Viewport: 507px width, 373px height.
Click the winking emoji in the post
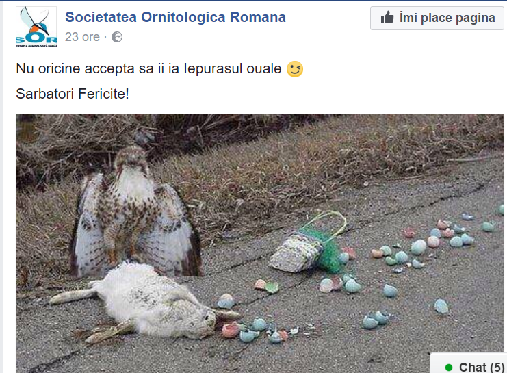295,69
